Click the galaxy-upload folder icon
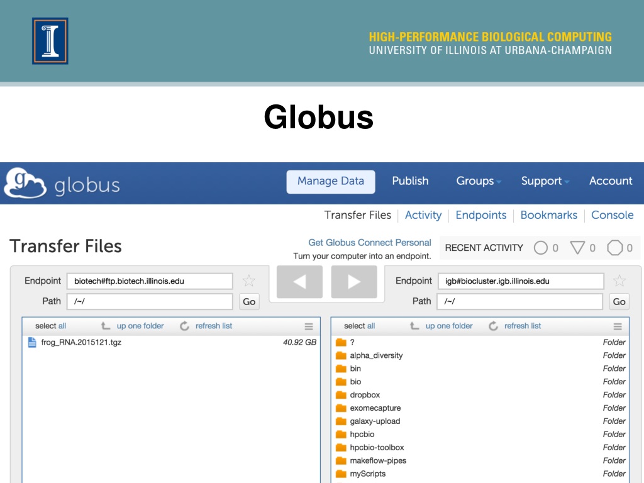Viewport: 644px width, 483px height. [x=341, y=421]
